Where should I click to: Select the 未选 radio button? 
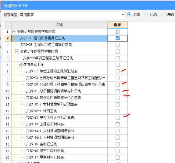tap(163, 14)
